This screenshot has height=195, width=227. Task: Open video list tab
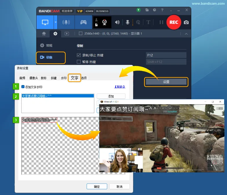67,34
